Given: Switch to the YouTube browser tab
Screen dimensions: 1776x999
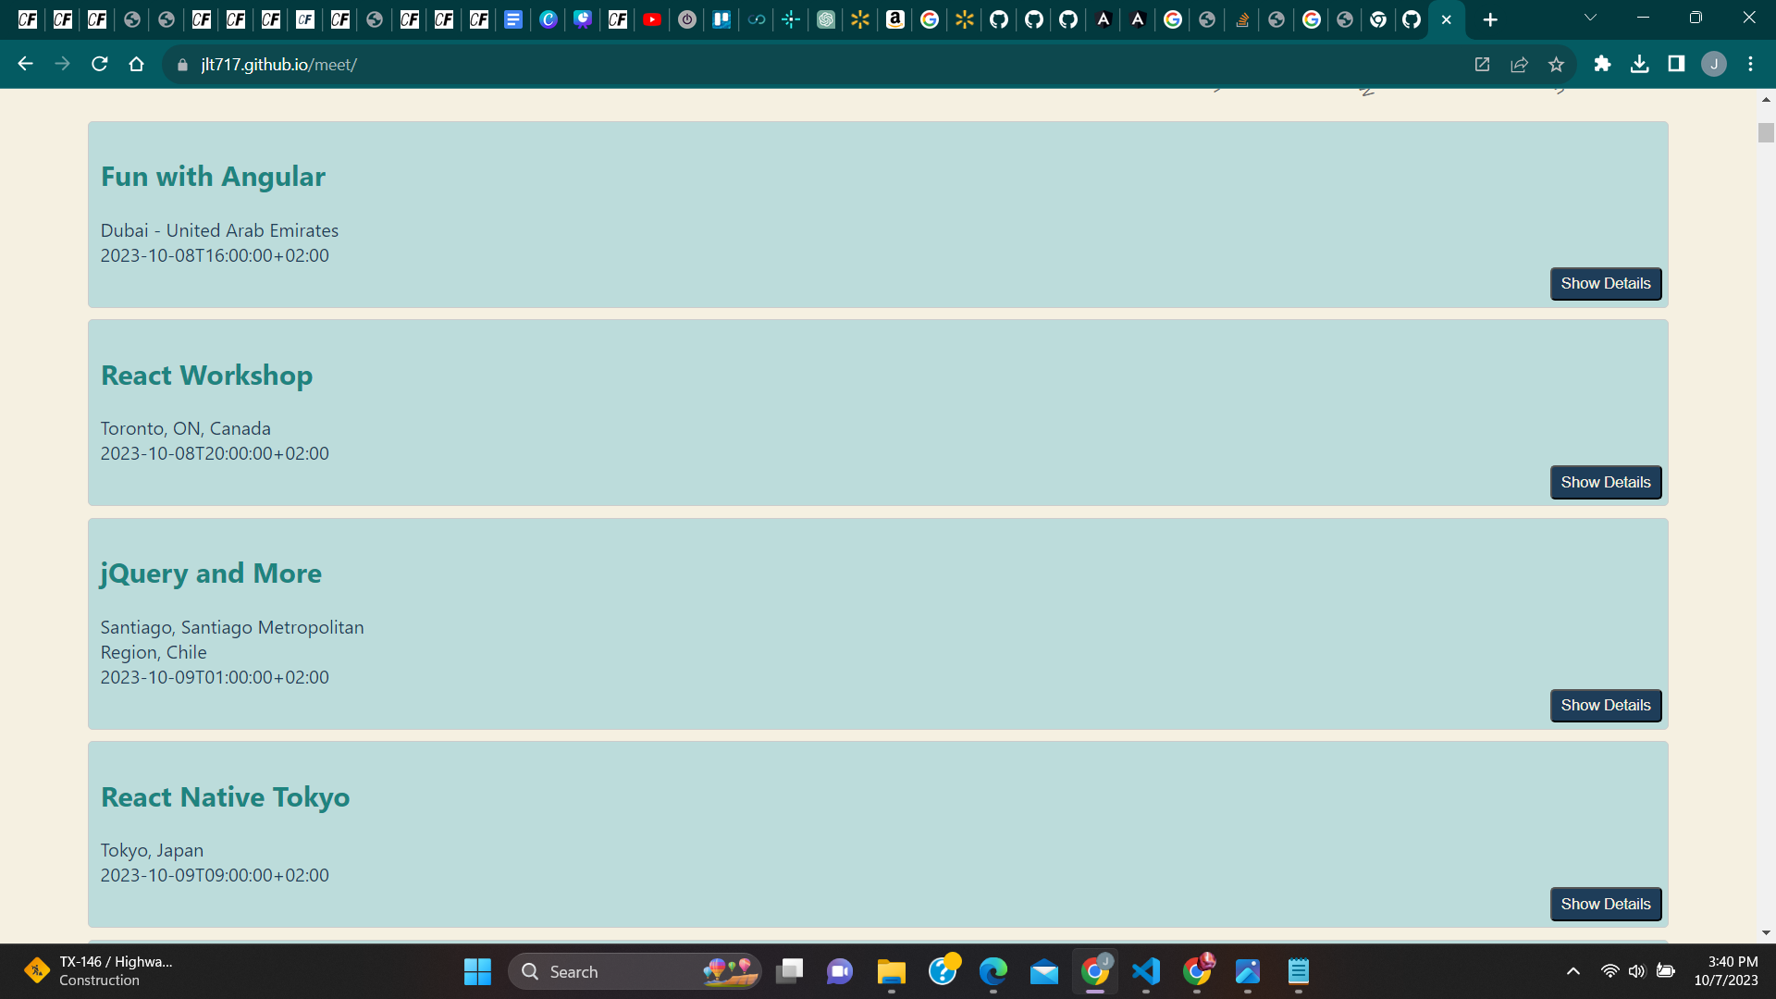Looking at the screenshot, I should (652, 19).
